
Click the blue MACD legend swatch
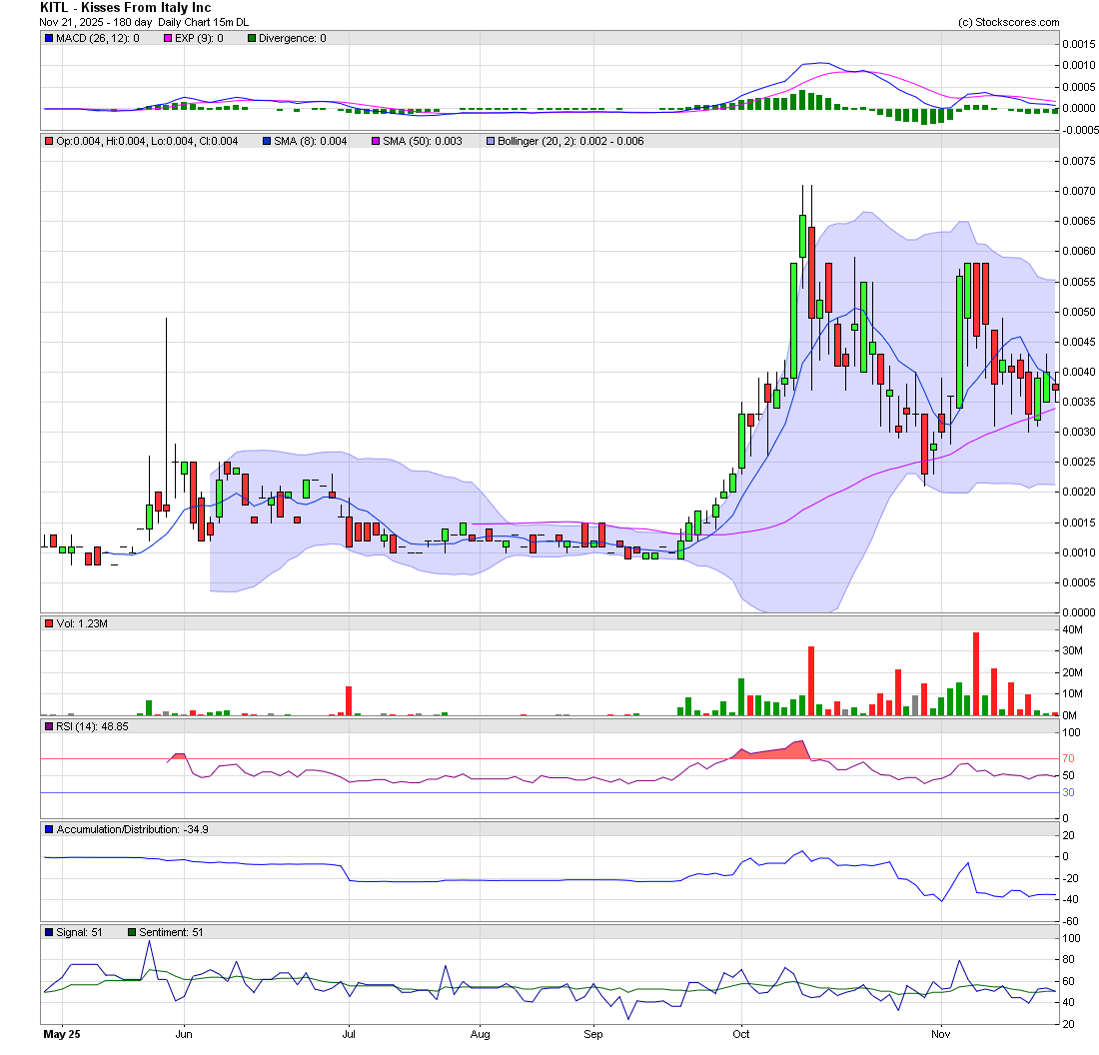click(49, 39)
